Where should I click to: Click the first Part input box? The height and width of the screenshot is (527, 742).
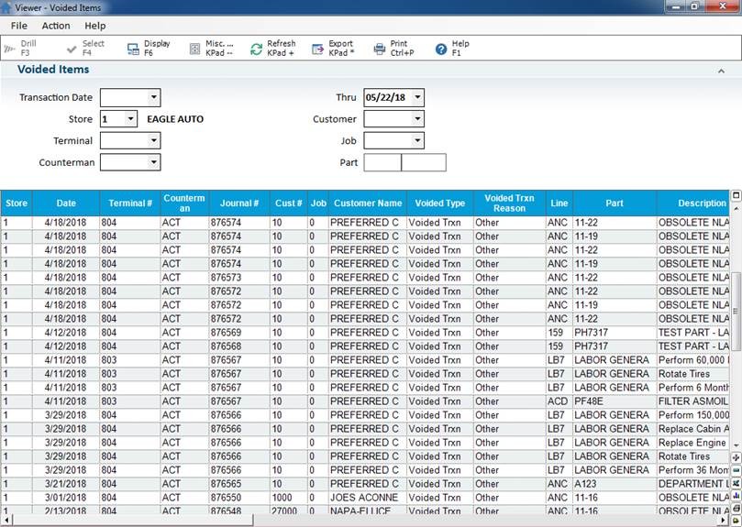(x=382, y=162)
